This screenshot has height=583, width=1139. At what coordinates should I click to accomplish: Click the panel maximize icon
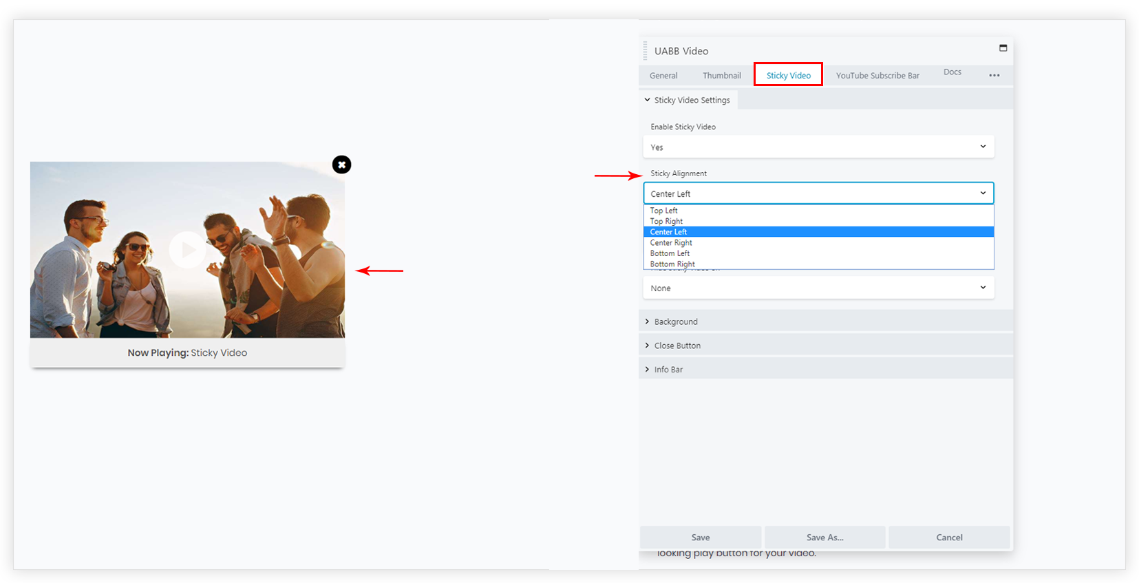coord(1003,48)
